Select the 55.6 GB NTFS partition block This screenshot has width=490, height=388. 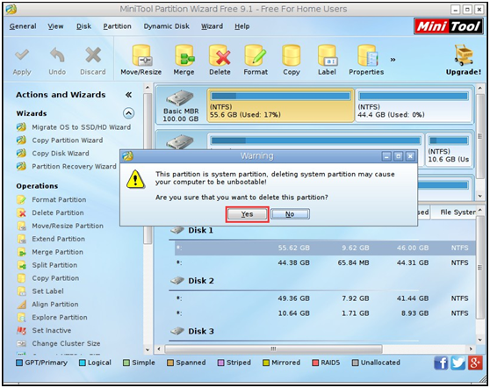tap(281, 105)
